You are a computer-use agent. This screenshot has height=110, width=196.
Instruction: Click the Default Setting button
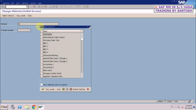coord(77,89)
